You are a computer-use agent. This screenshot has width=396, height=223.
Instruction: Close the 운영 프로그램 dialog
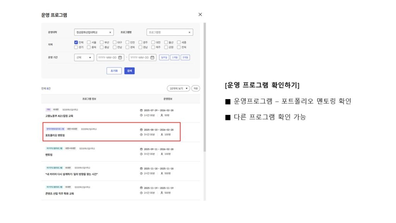point(200,14)
